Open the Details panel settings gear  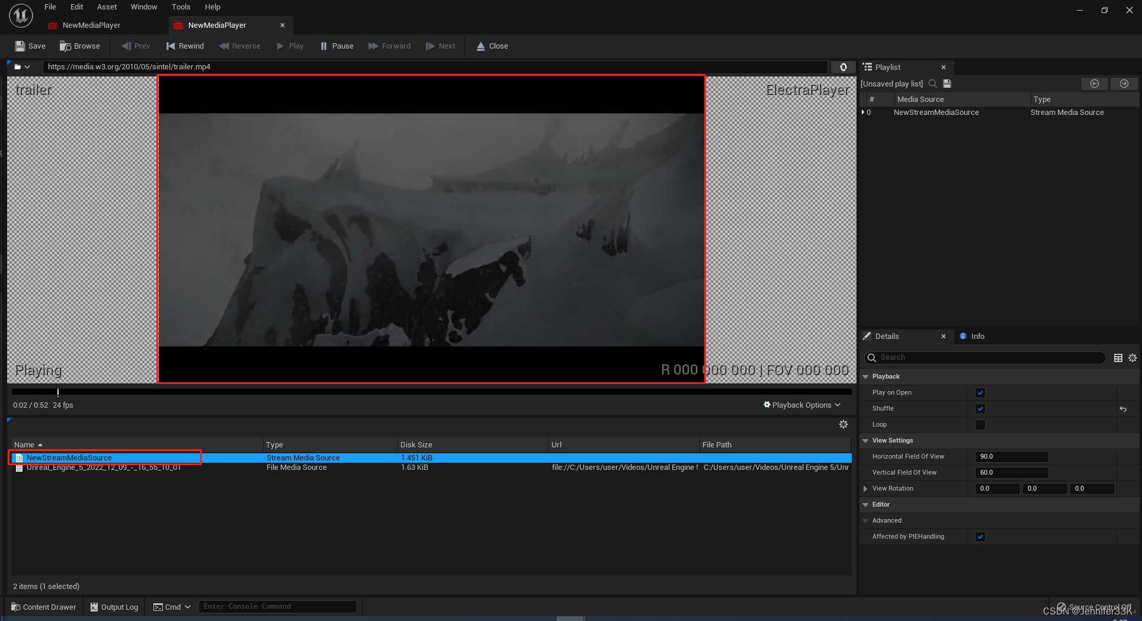coord(1133,357)
